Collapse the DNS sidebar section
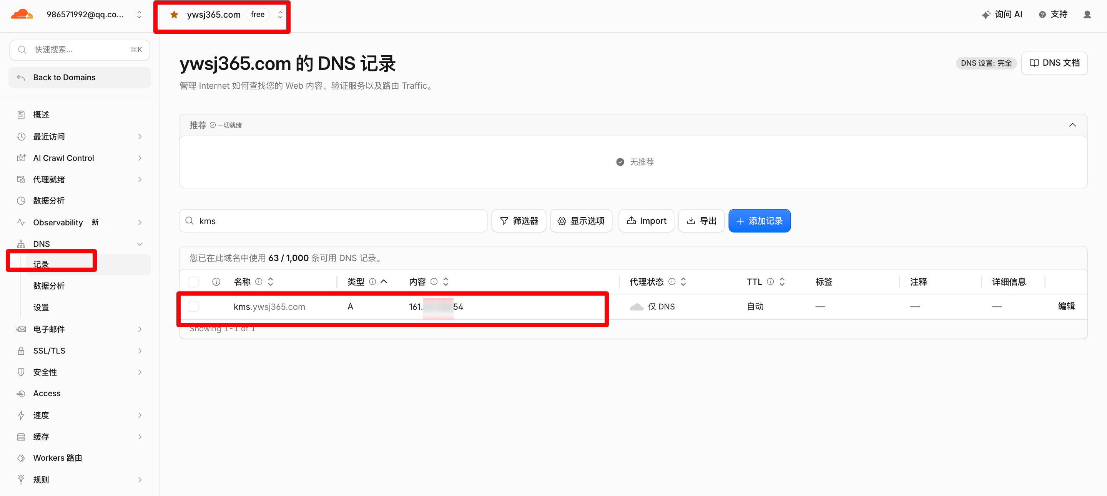1107x496 pixels. tap(140, 244)
